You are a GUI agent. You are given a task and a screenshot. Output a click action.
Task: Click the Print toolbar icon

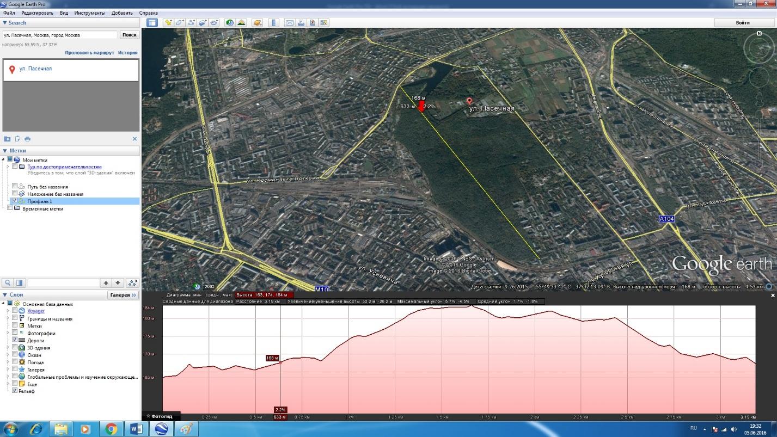pyautogui.click(x=301, y=23)
